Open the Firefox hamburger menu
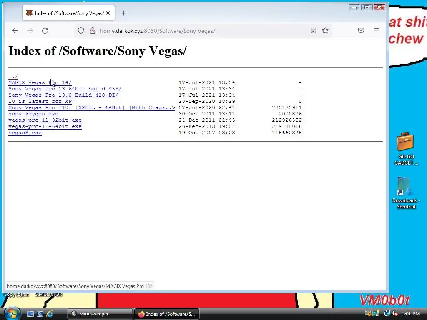The image size is (427, 320). click(x=376, y=30)
